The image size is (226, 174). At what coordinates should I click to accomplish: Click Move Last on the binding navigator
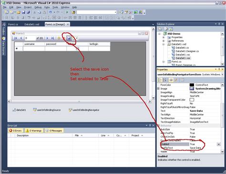click(x=52, y=38)
